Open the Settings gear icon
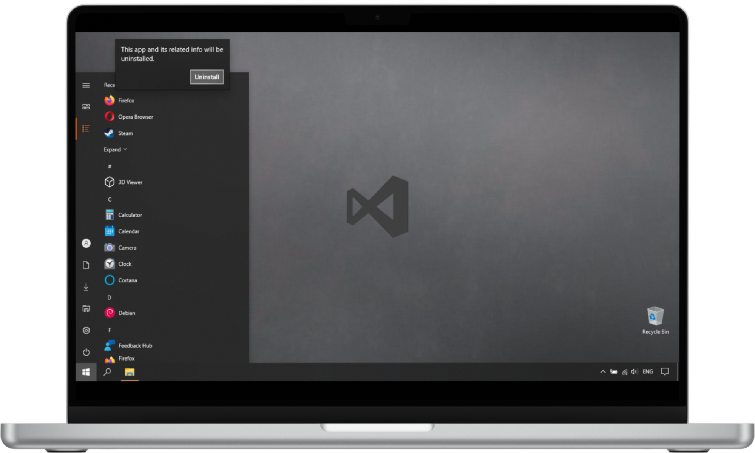Image resolution: width=755 pixels, height=453 pixels. pos(86,330)
